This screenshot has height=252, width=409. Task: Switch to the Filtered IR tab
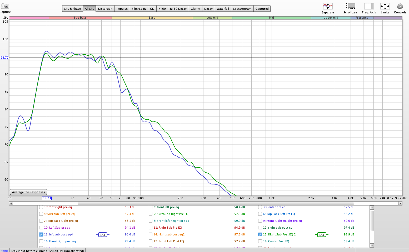139,9
